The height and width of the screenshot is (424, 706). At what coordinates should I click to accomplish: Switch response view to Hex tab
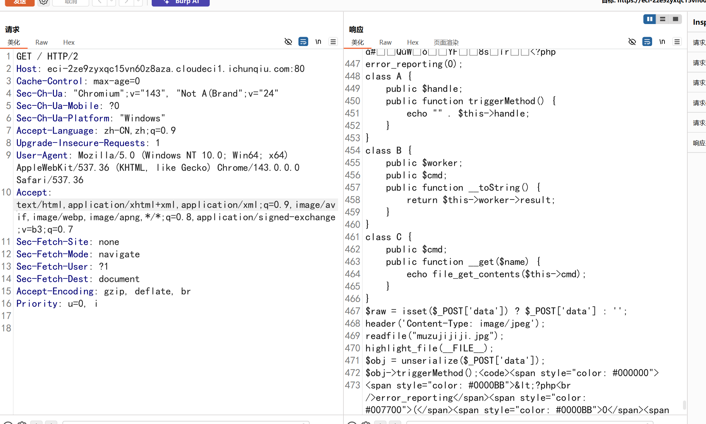[x=413, y=42]
